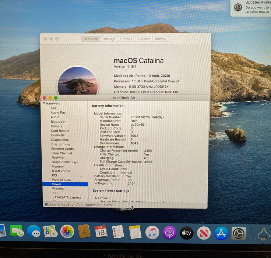Screen dimensions: 271x258
Task: Open the Support tab in About This Mac
Action: pos(144,39)
